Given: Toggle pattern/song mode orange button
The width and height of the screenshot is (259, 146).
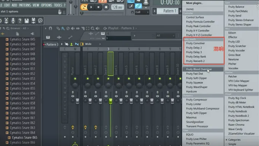Looking at the screenshot, I should [84, 7].
